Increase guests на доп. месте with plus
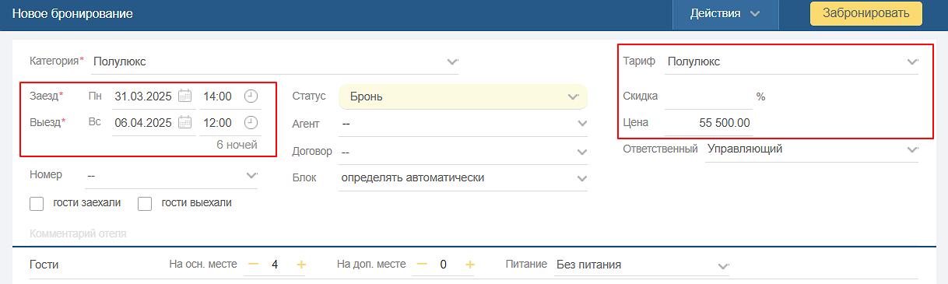The height and width of the screenshot is (284, 948). tap(469, 265)
